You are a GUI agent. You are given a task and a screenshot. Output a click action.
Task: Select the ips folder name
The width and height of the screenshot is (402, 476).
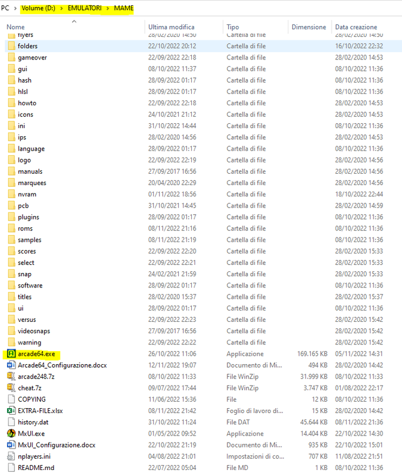[22, 137]
